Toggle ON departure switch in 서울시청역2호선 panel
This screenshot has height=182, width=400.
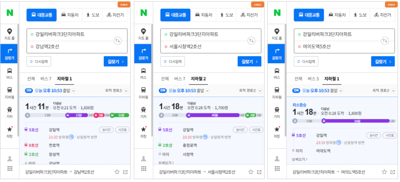pos(162,90)
